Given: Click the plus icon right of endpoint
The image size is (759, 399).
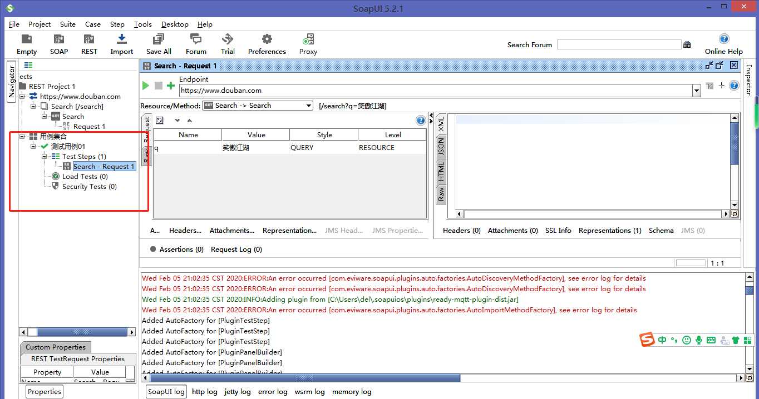Looking at the screenshot, I should point(722,86).
